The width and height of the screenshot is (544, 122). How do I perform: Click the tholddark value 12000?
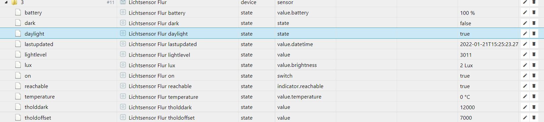[x=468, y=107]
